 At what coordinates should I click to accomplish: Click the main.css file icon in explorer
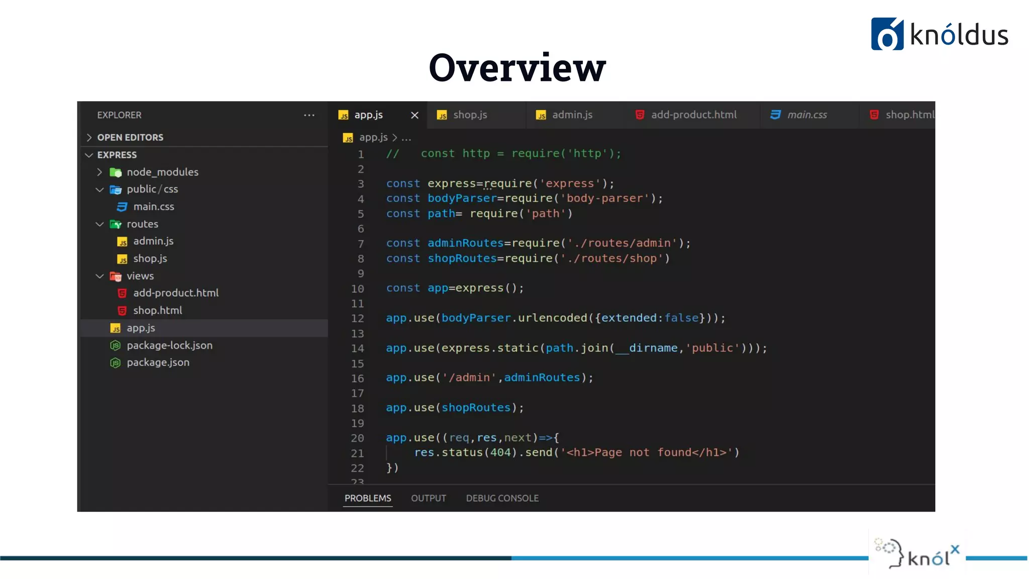click(x=122, y=207)
